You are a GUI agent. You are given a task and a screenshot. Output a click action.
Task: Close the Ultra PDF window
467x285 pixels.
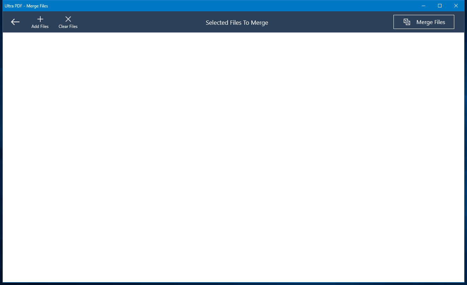tap(456, 6)
